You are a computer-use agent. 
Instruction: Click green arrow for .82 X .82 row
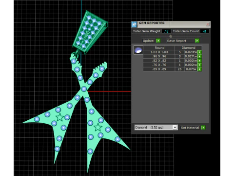coord(199,61)
